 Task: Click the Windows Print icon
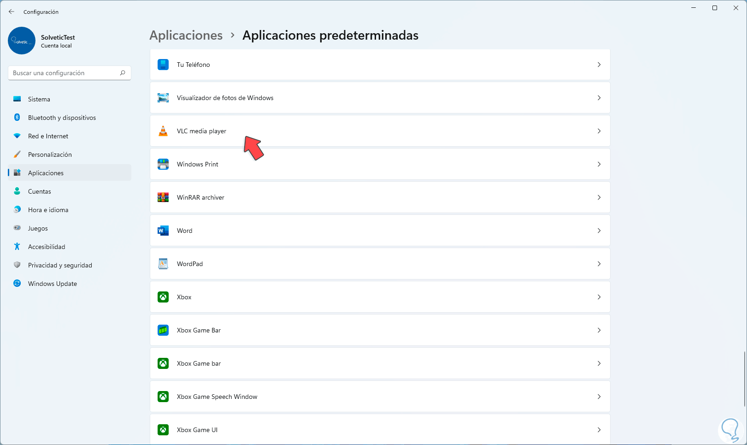tap(163, 164)
